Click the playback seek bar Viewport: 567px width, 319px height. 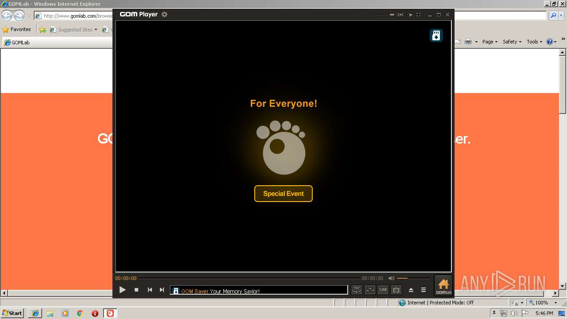(x=249, y=278)
